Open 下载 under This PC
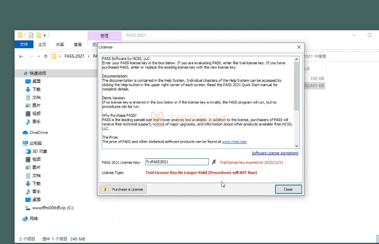The height and width of the screenshot is (244, 379). 37,184
